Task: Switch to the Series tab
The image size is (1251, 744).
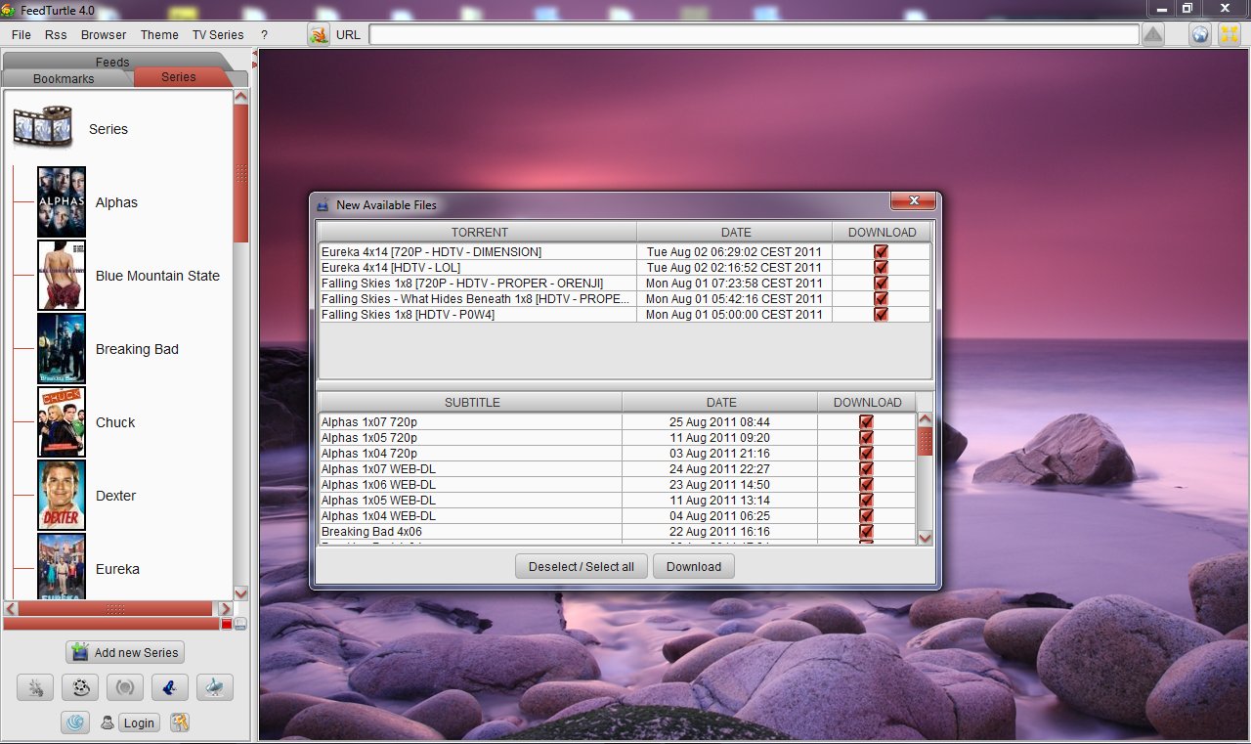Action: (179, 77)
